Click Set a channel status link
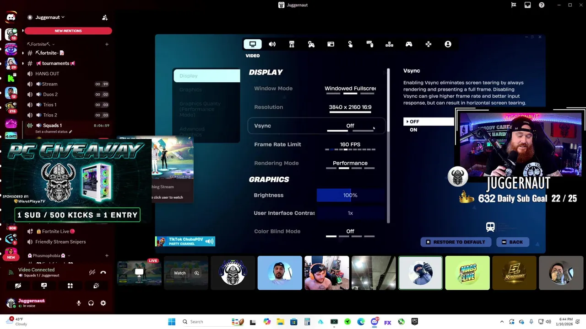Screen dimensions: 586x329 coord(54,132)
